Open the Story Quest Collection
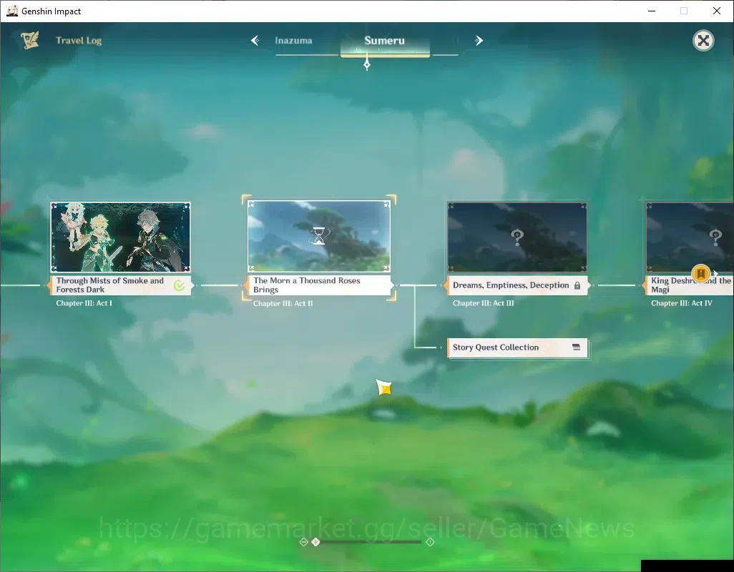734x572 pixels. pyautogui.click(x=517, y=347)
